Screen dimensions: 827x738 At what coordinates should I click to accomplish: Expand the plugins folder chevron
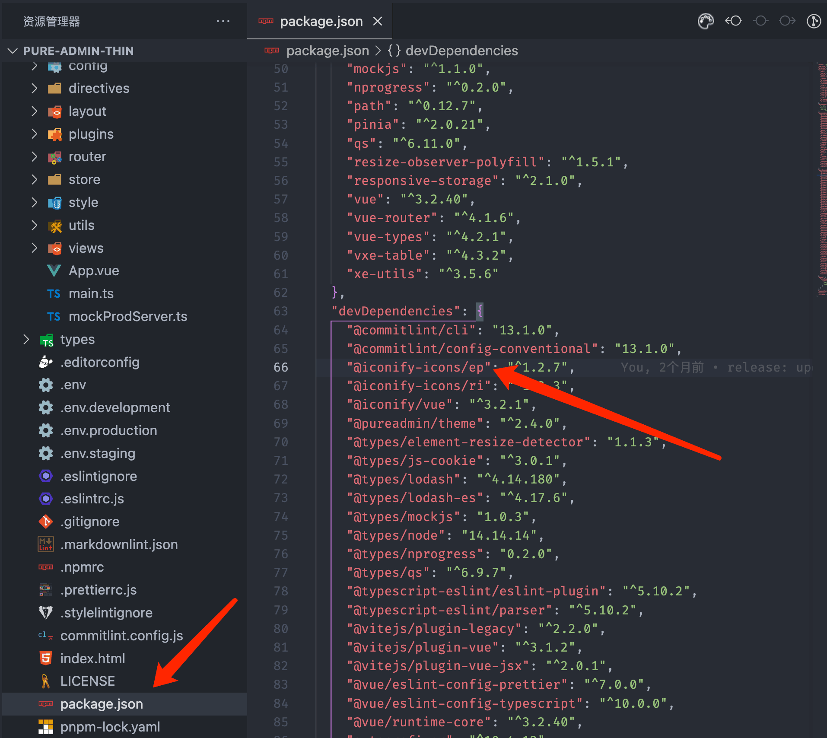pyautogui.click(x=35, y=134)
